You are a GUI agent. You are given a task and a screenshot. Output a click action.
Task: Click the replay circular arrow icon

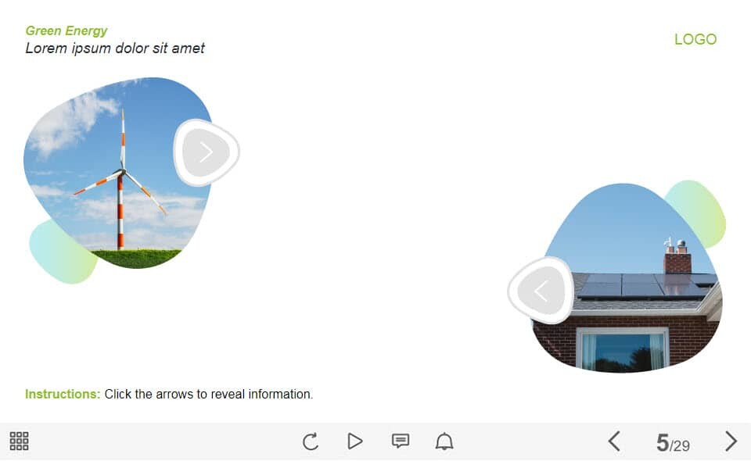pos(311,441)
